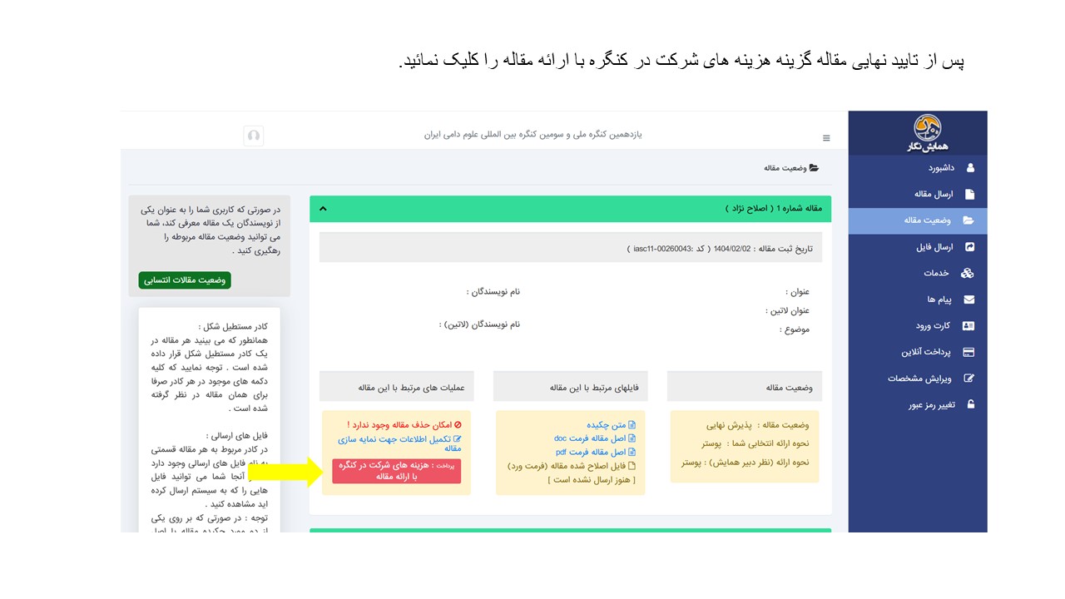
Task: Click کادر مستطیل شکل help heading
Action: point(234,328)
